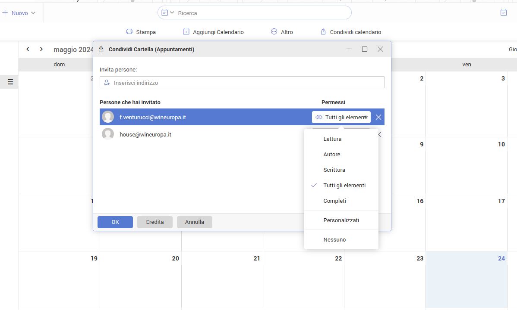Go to previous month arrow
Viewport: 517px width, 310px height.
[x=28, y=50]
